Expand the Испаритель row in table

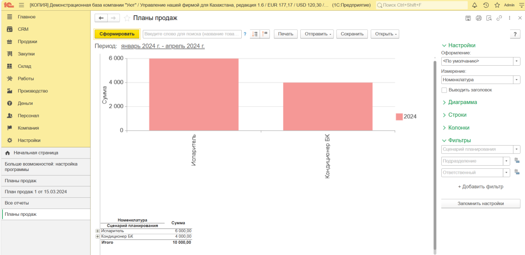pos(98,231)
